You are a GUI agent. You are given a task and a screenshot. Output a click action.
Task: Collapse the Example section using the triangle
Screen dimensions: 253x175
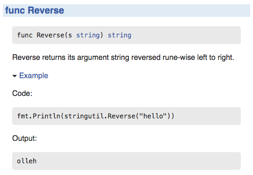15,76
